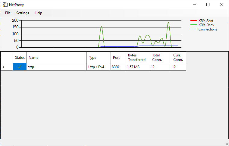
Task: Click the Port column header
Action: click(x=118, y=57)
